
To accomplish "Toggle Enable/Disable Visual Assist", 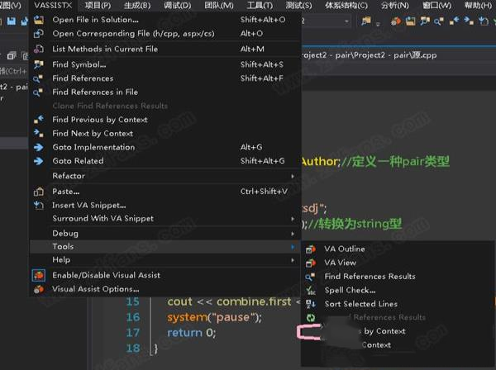I will (x=106, y=275).
